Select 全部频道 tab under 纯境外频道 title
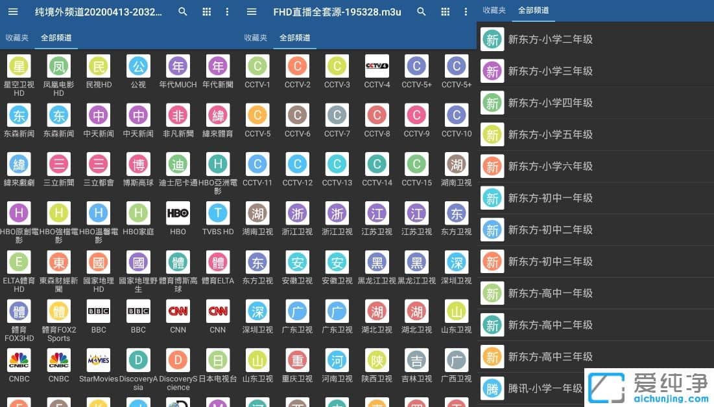 58,38
